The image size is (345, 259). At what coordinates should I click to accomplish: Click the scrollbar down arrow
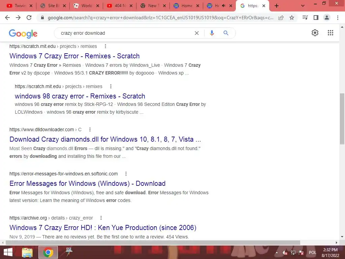click(342, 237)
